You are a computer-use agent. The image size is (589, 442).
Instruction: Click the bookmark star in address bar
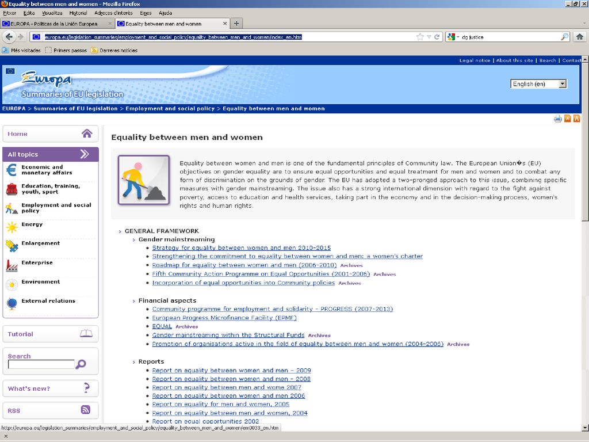tap(420, 37)
